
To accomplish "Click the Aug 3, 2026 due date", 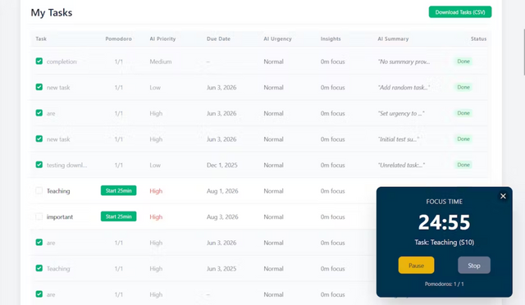I will [222, 217].
